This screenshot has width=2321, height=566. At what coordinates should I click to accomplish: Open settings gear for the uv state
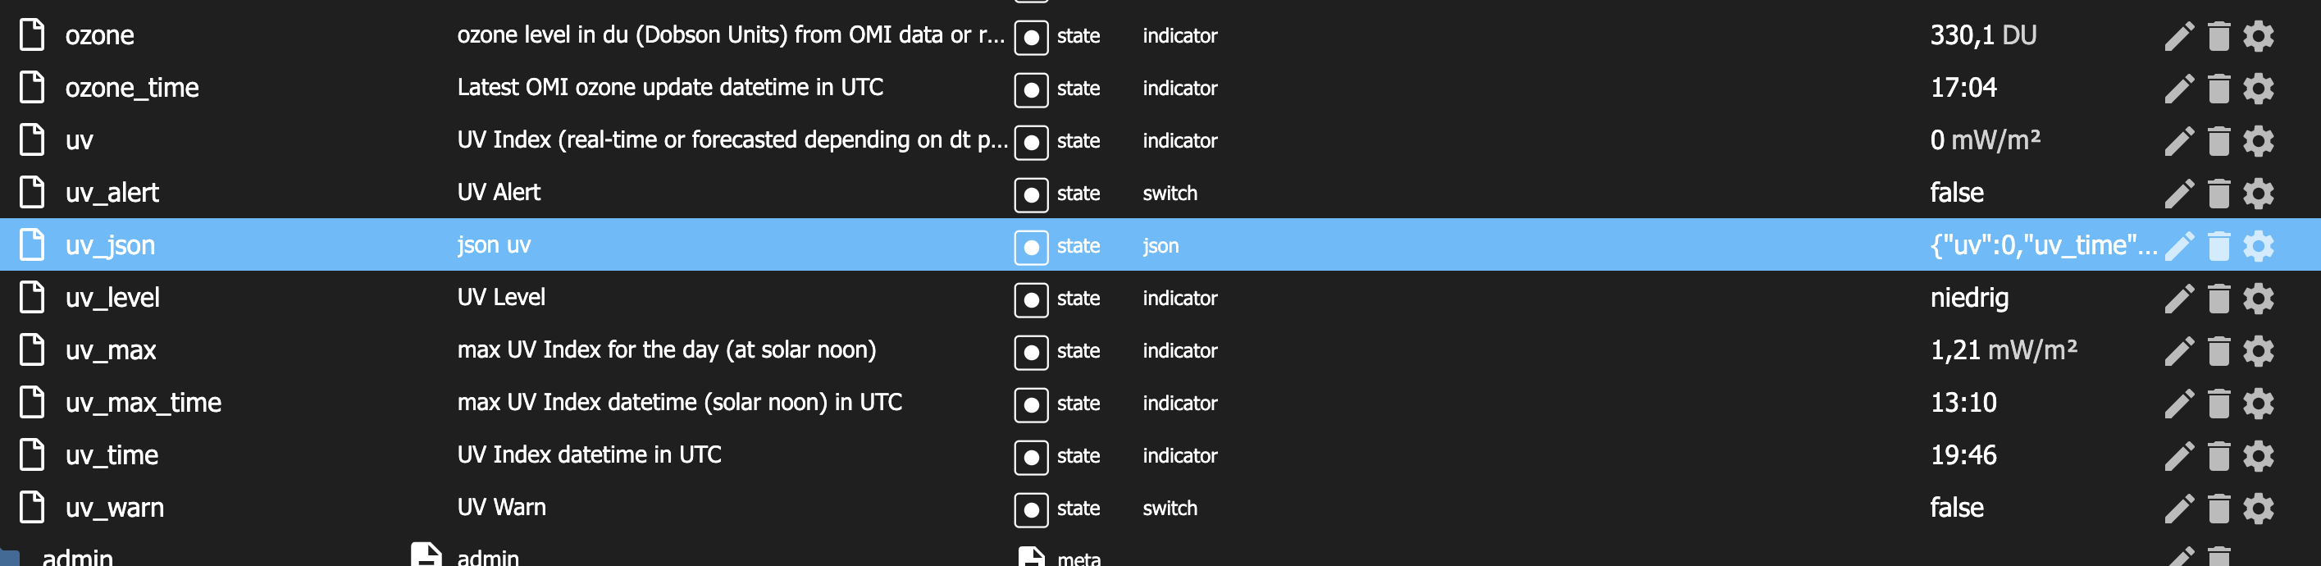click(x=2258, y=140)
